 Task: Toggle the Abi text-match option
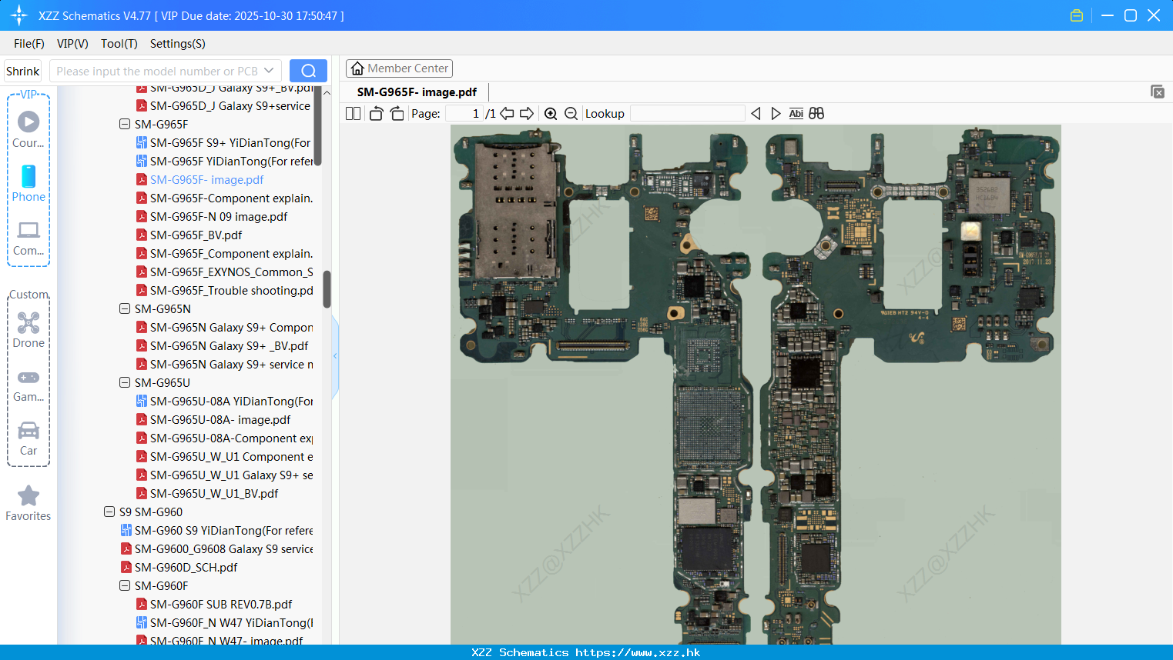[796, 114]
